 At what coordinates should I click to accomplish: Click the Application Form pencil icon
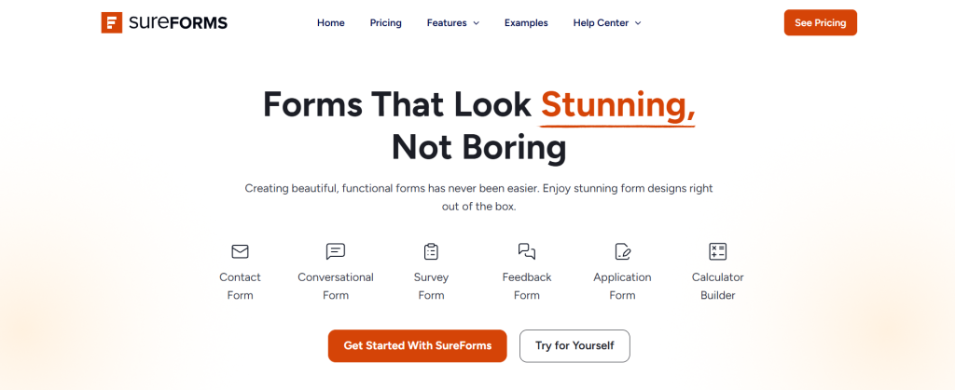click(x=622, y=251)
